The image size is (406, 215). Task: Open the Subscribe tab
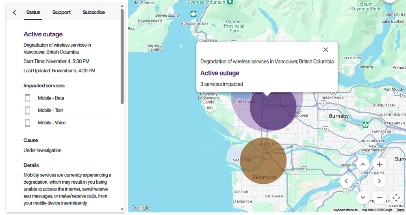click(93, 13)
